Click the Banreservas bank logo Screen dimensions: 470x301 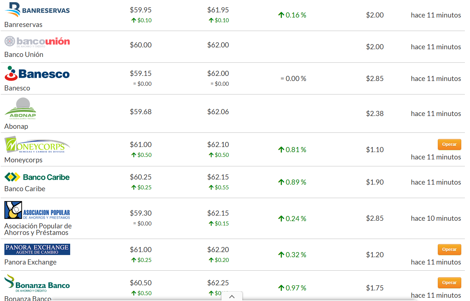click(x=37, y=10)
